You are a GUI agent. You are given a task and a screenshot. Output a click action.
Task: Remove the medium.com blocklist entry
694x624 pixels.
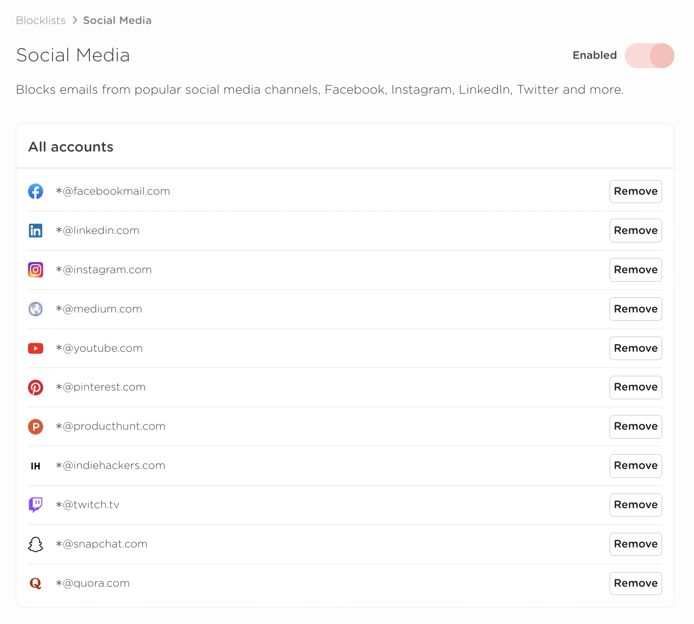click(x=635, y=309)
